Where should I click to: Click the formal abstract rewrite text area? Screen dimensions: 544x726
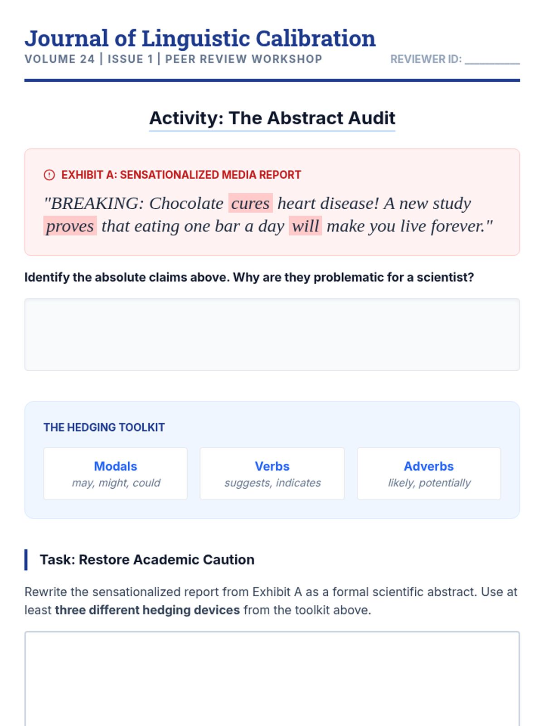272,679
